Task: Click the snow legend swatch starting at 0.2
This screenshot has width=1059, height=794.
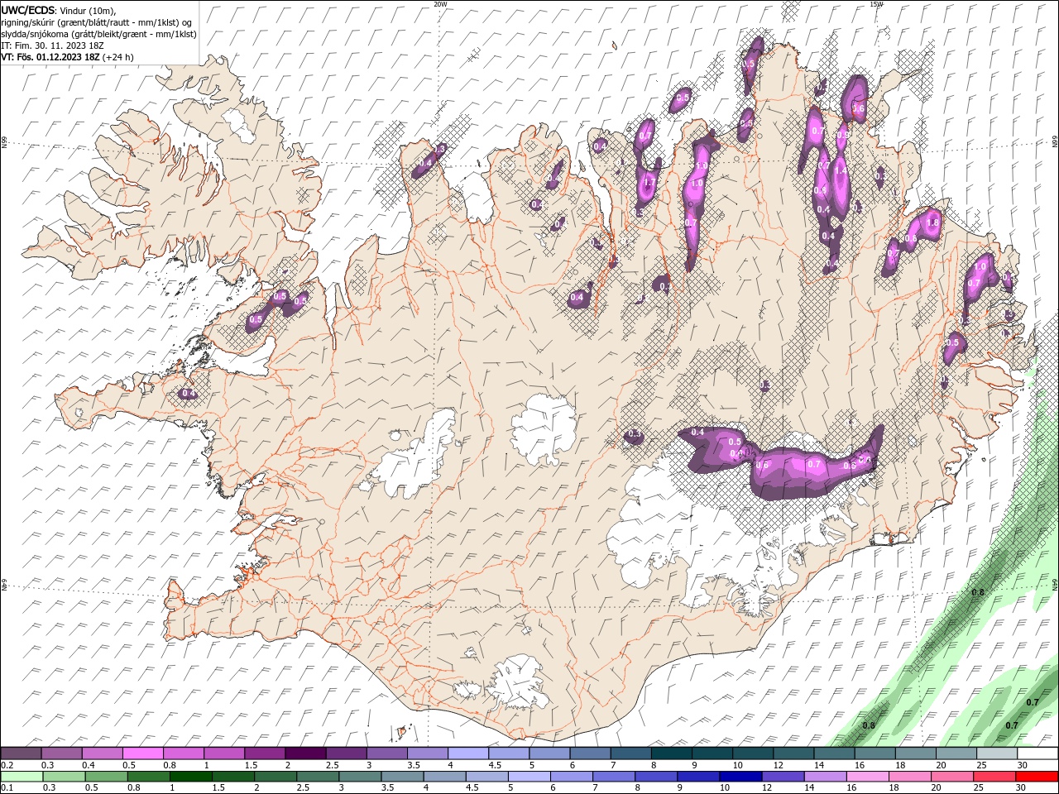Action: [22, 753]
